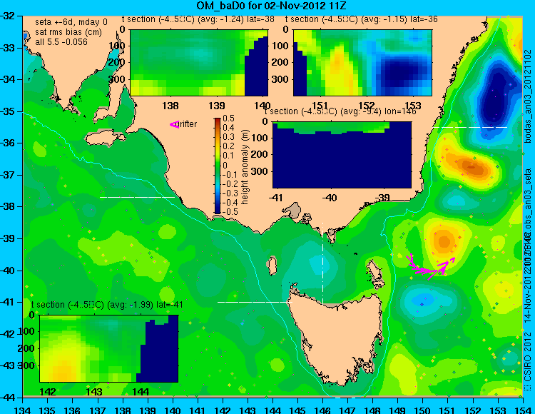The image size is (535, 414).
Task: Open the lon=146 temperature section inset
Action: point(342,155)
